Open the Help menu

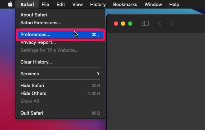pos(174,4)
